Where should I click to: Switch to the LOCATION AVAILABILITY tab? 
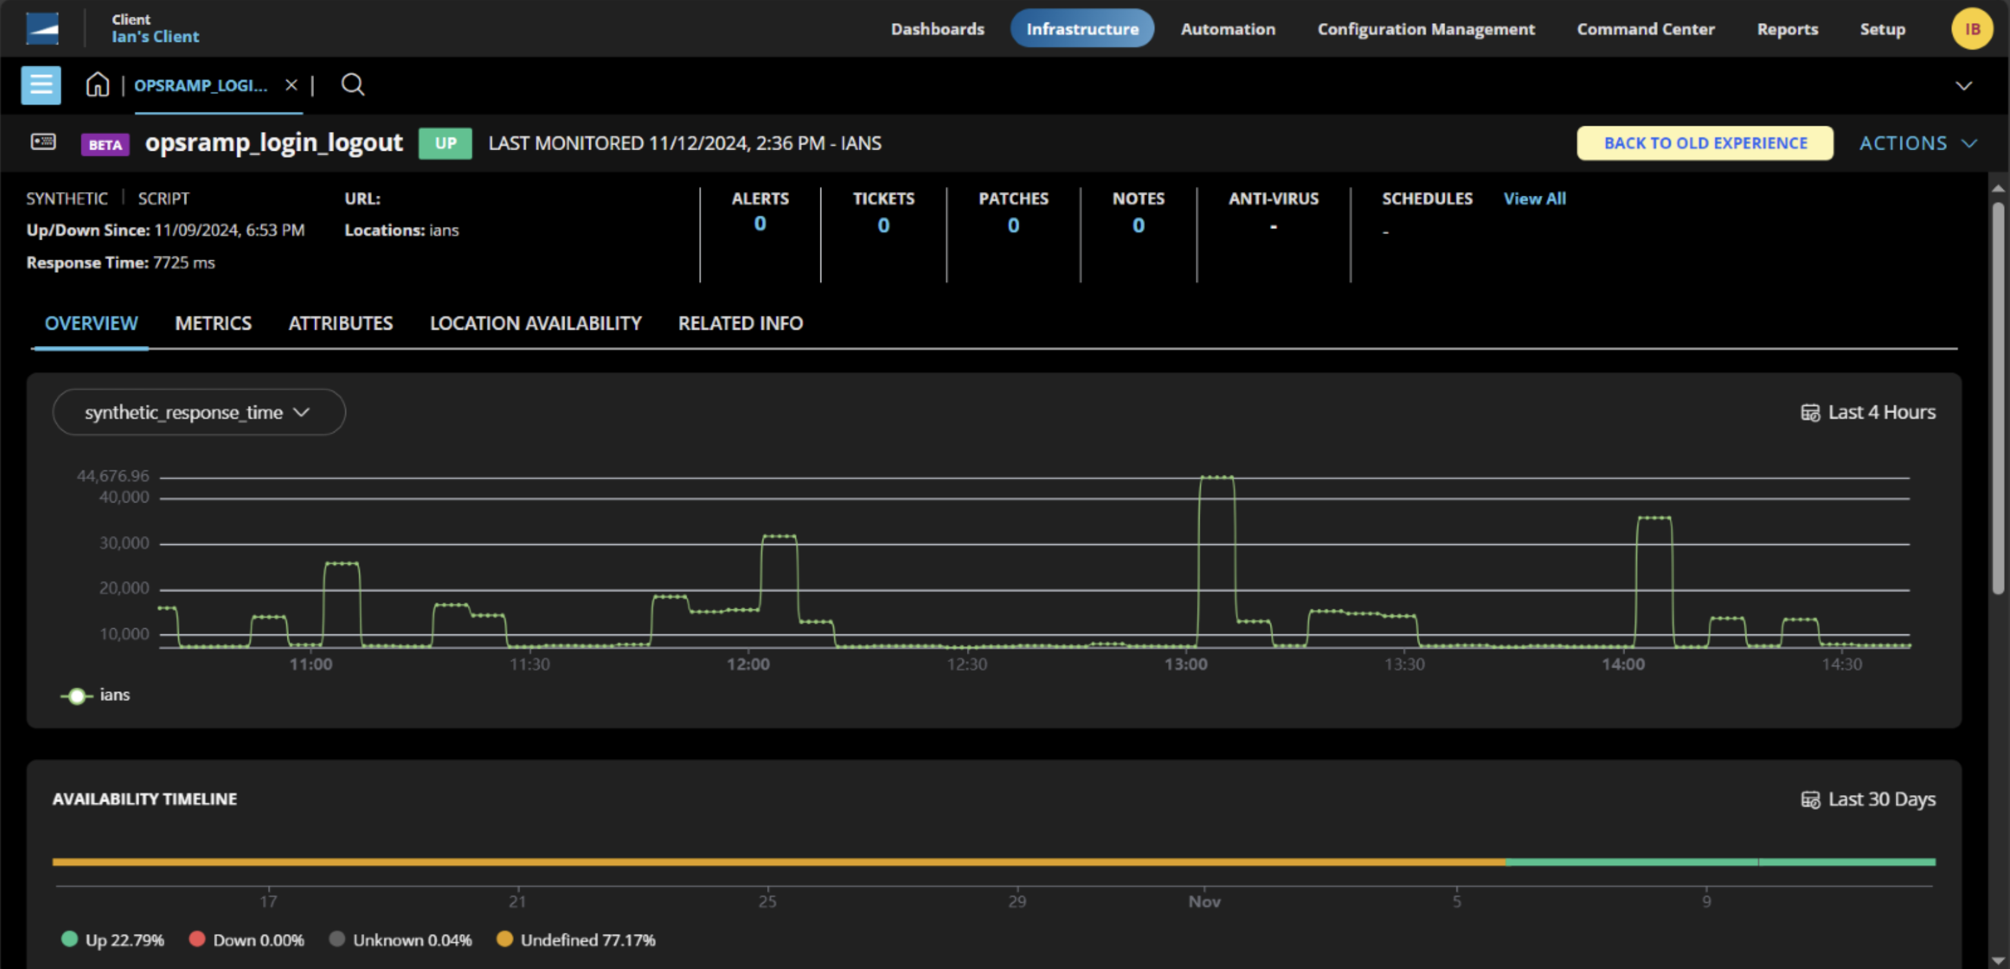coord(535,323)
